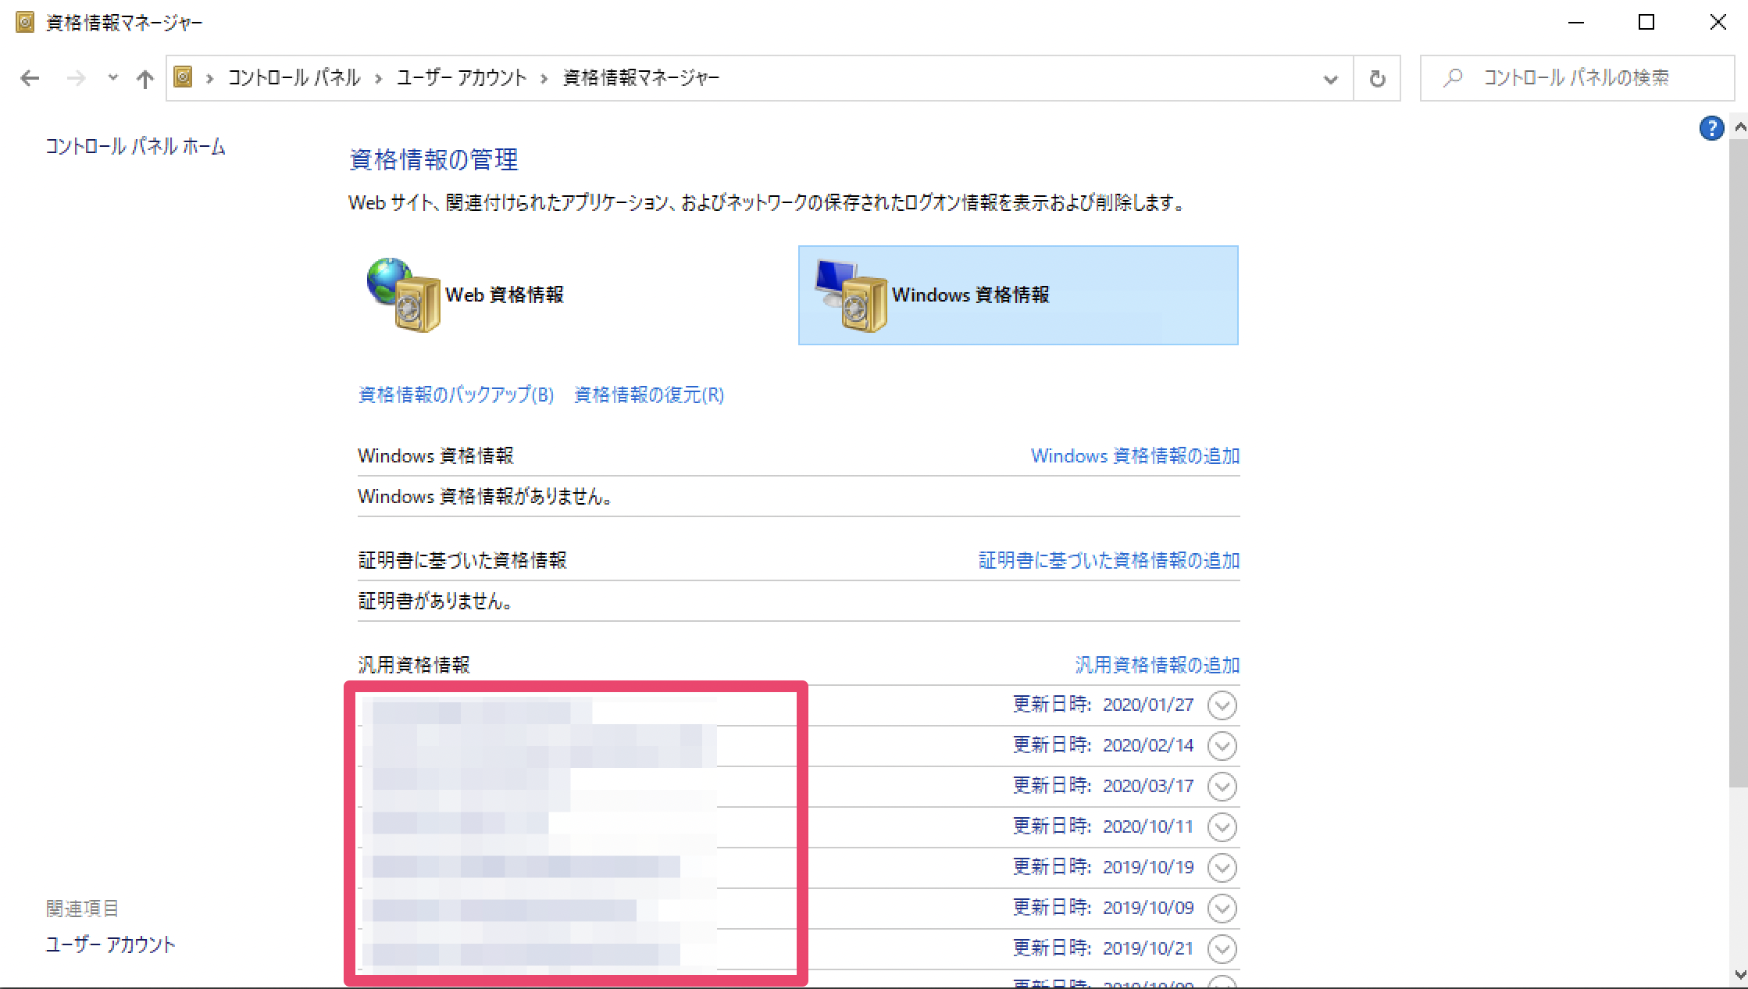The height and width of the screenshot is (989, 1748).
Task: Click the title bar Credential Manager icon
Action: click(x=25, y=22)
